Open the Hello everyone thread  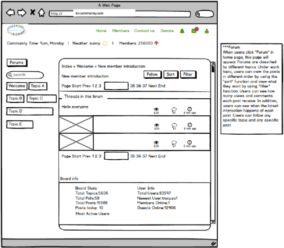[75, 107]
